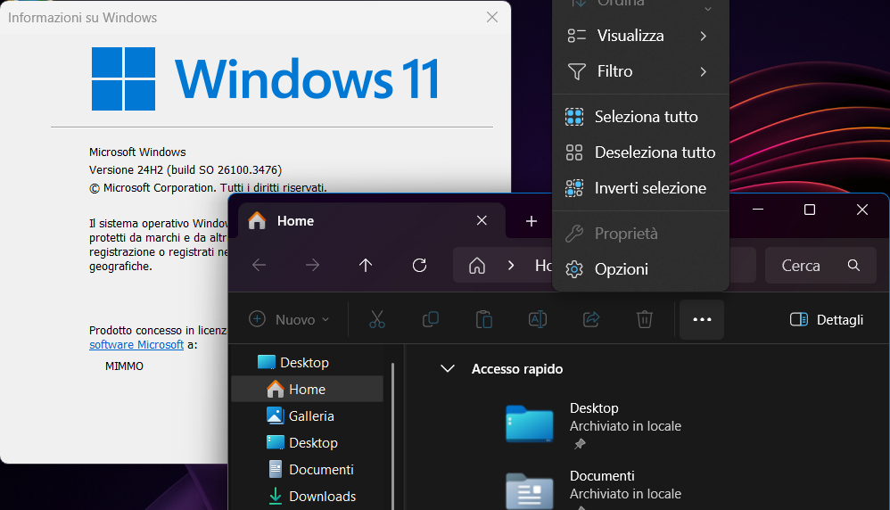
Task: Open Opzioni from the context menu
Action: click(x=640, y=269)
